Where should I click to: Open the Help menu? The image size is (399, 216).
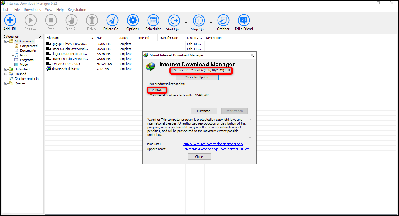click(60, 10)
